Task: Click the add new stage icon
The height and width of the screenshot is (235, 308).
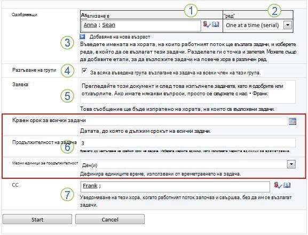Action: click(83, 36)
